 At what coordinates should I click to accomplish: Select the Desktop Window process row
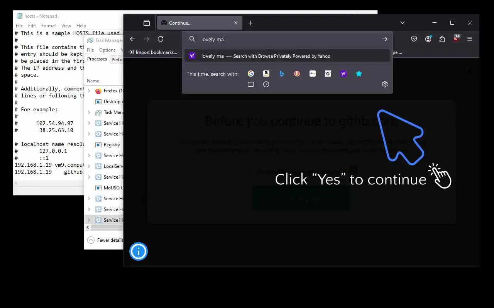[104, 102]
